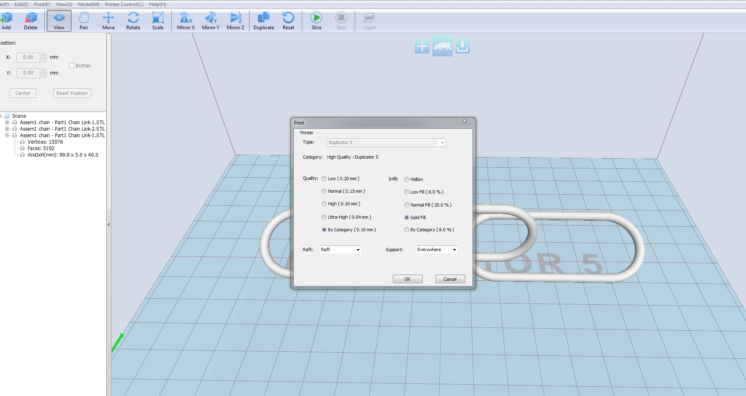This screenshot has width=746, height=396.
Task: Close the Print dialog
Action: [464, 121]
